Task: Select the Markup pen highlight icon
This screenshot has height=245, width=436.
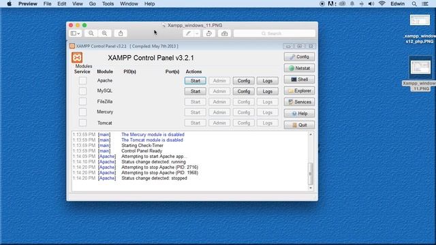Action: (x=189, y=33)
